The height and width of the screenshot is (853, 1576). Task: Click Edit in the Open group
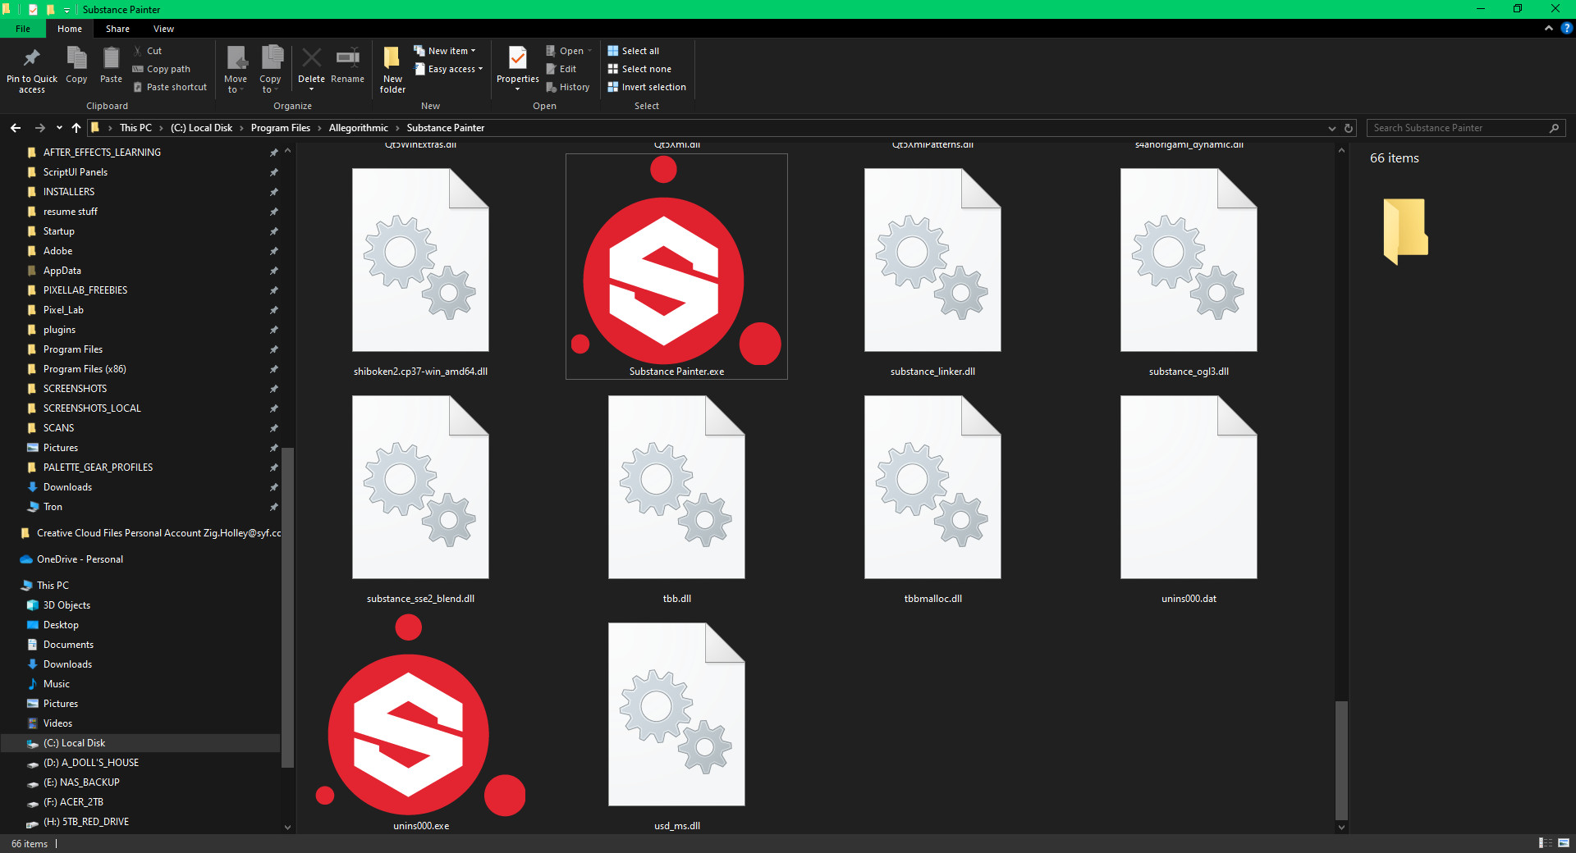point(561,69)
